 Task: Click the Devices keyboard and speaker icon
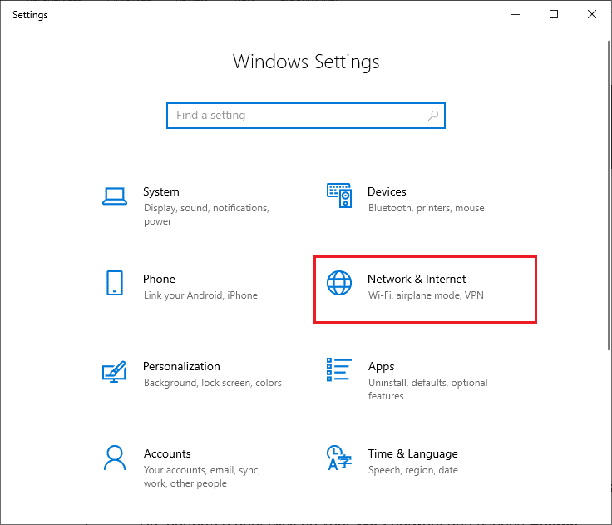339,196
